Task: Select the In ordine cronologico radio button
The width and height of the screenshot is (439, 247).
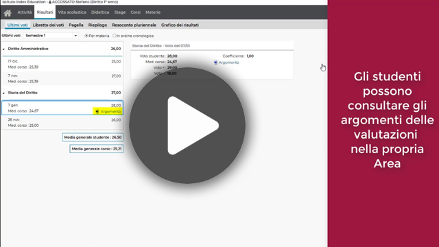Action: pos(114,36)
